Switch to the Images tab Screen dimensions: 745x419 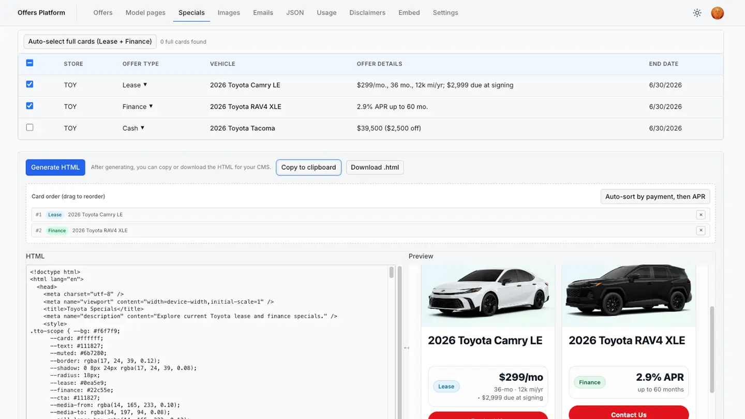pyautogui.click(x=229, y=12)
